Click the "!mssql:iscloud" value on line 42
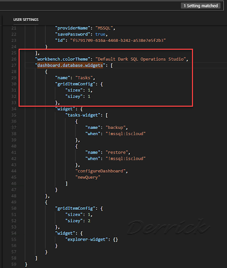 coord(126,159)
